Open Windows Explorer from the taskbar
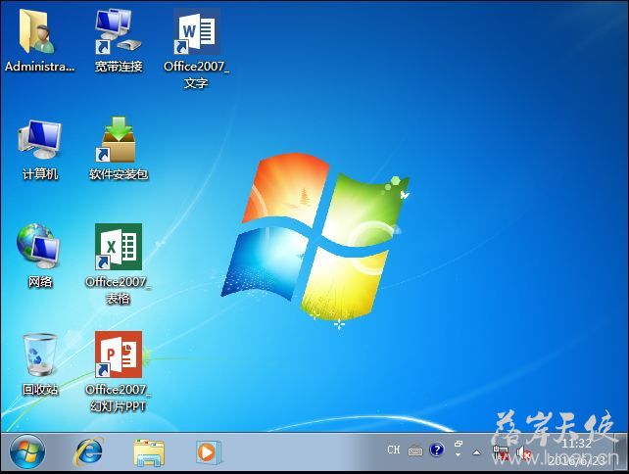Image resolution: width=629 pixels, height=474 pixels. (149, 452)
